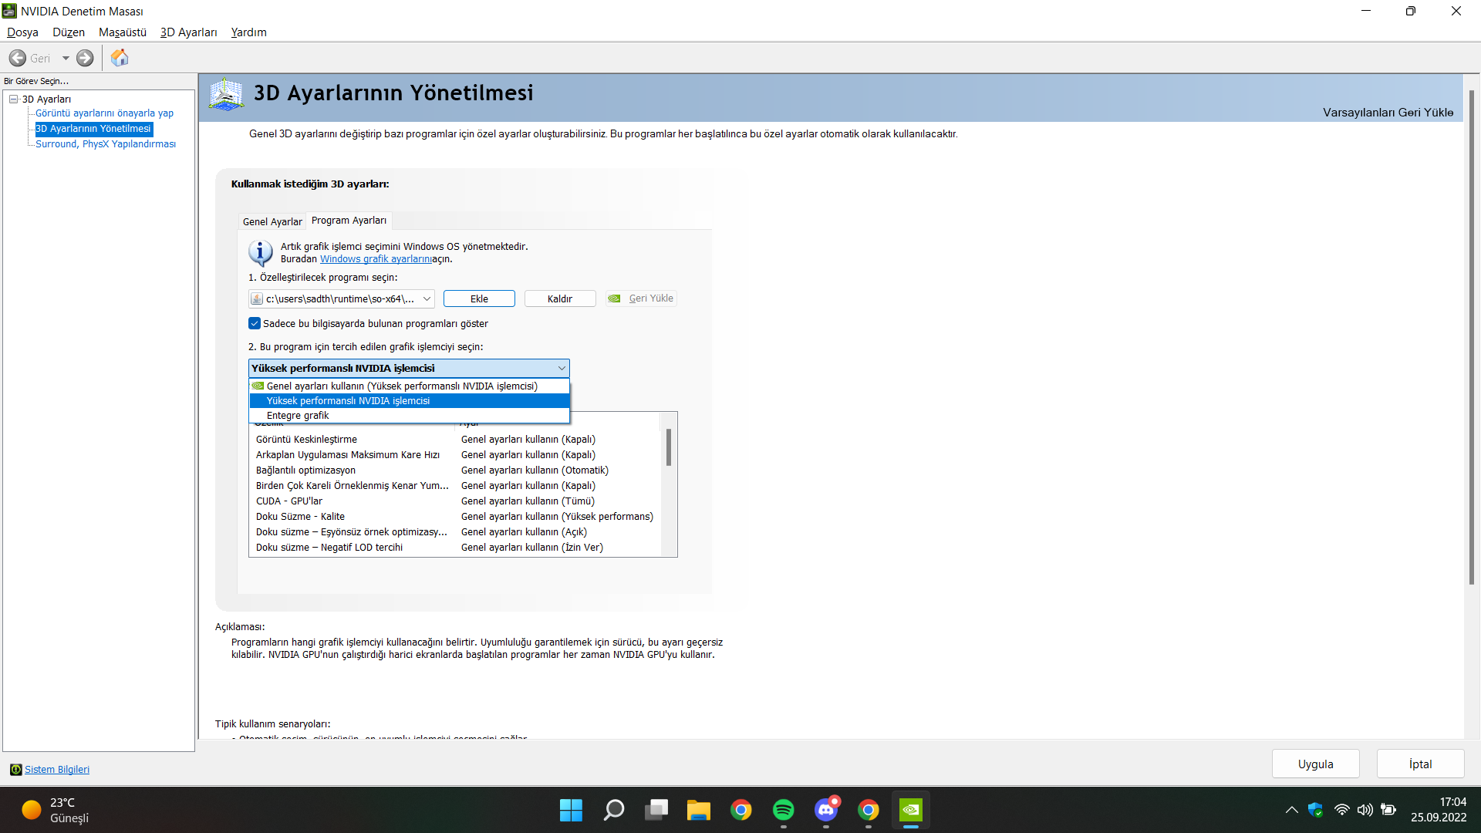Viewport: 1481px width, 833px height.
Task: Click the Home toolbar icon
Action: 120,58
